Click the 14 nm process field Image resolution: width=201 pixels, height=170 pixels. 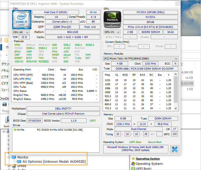click(x=93, y=12)
